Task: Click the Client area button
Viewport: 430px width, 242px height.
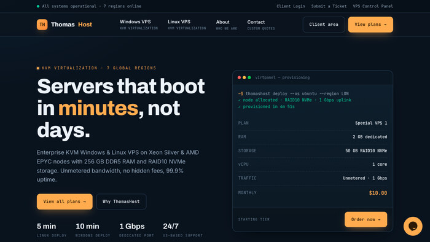Action: 324,25
